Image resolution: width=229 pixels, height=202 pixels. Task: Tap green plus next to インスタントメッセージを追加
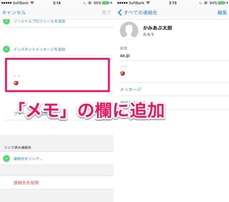click(6, 49)
